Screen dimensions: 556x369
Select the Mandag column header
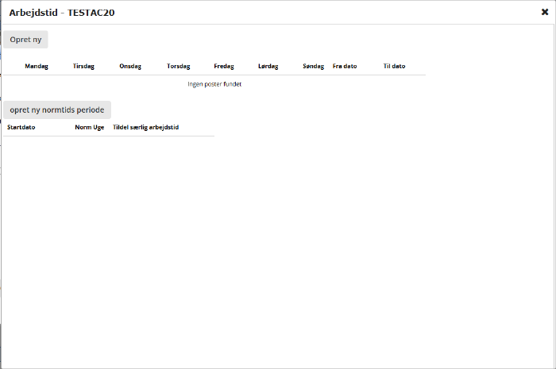tap(37, 67)
